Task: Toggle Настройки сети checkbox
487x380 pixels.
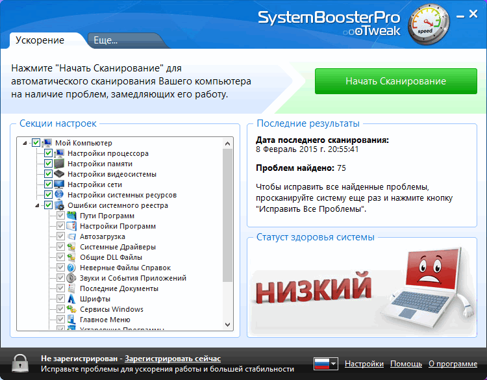Action: (48, 184)
